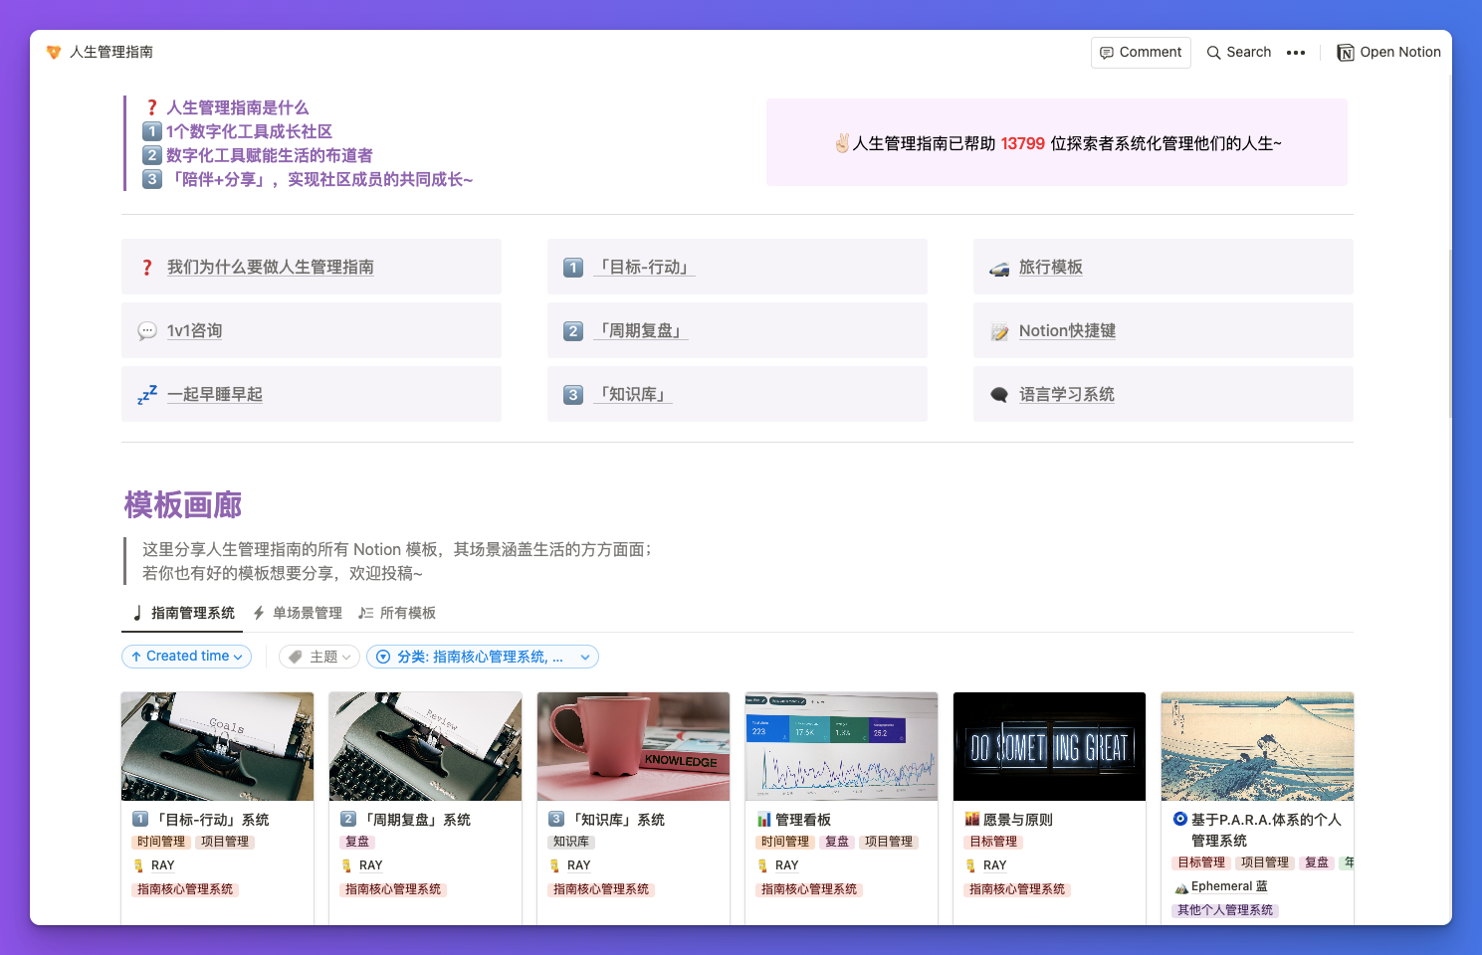The width and height of the screenshot is (1482, 955).
Task: Open the Search feature in the top bar
Action: pyautogui.click(x=1238, y=52)
